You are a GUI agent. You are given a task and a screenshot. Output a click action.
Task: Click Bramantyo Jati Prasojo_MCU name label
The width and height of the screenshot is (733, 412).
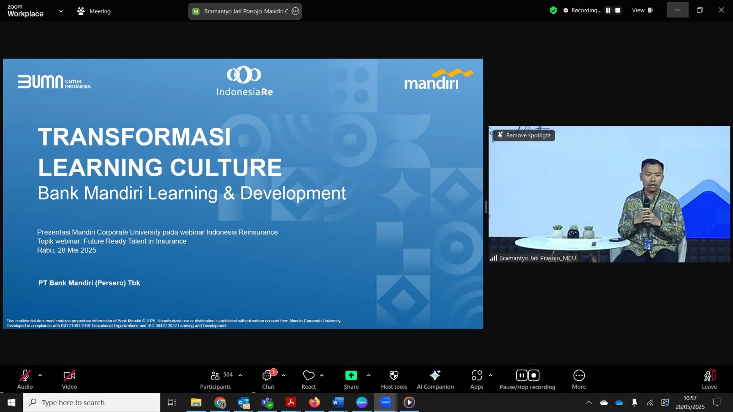(x=537, y=258)
